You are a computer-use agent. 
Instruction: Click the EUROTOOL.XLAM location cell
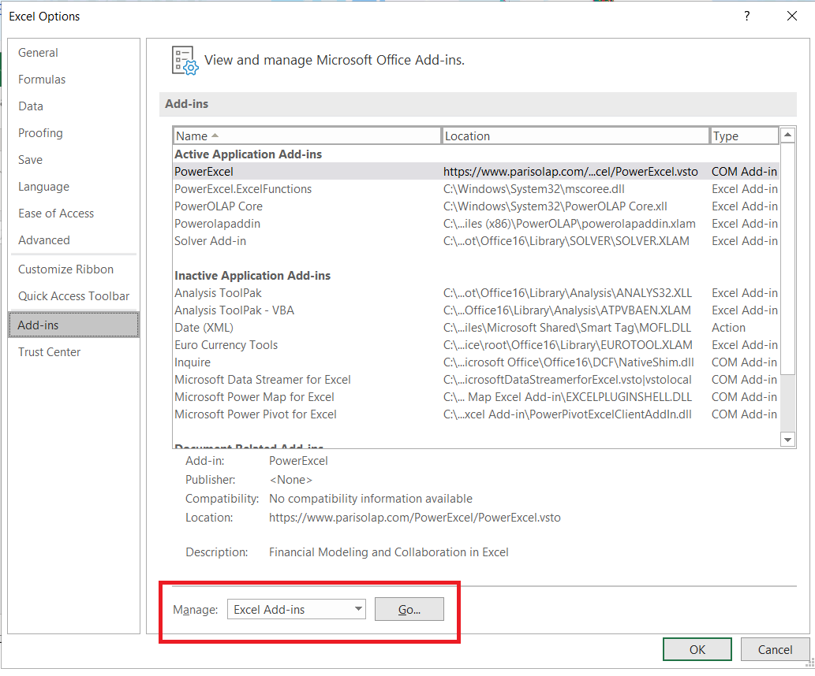(x=567, y=345)
